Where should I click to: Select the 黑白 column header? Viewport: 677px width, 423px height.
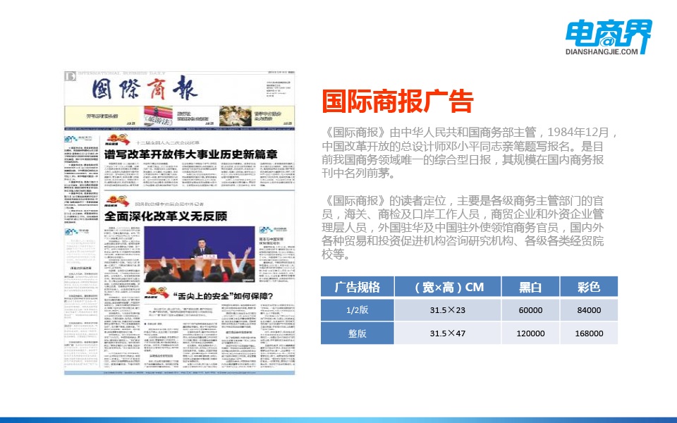click(x=530, y=287)
